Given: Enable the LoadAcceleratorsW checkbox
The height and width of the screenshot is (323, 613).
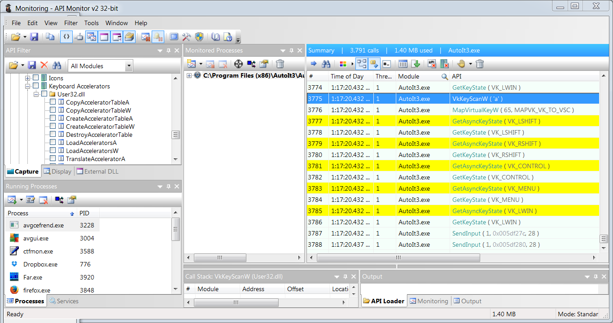Looking at the screenshot, I should pos(53,151).
